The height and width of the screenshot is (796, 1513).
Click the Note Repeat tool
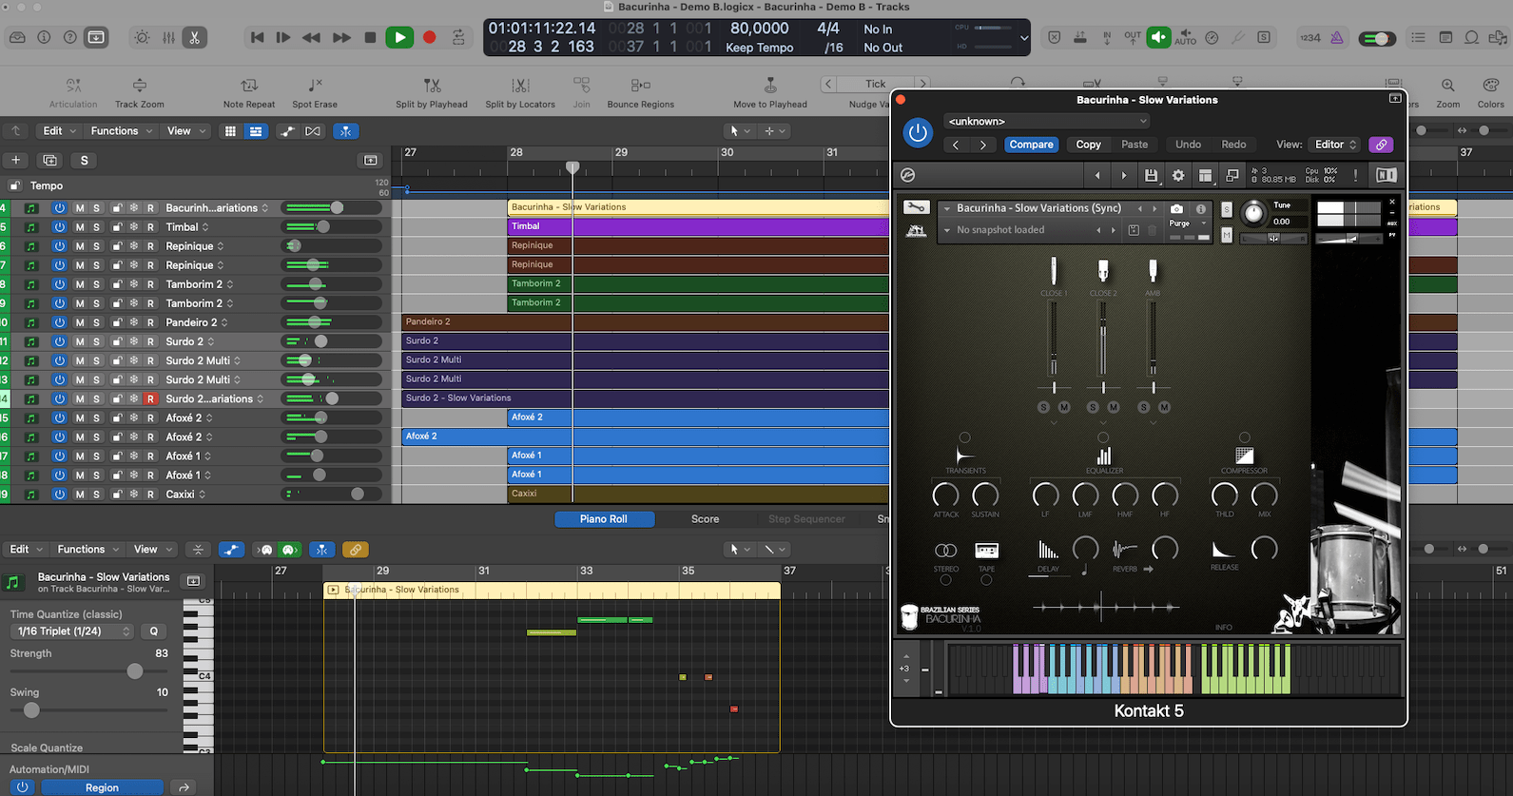pyautogui.click(x=249, y=92)
